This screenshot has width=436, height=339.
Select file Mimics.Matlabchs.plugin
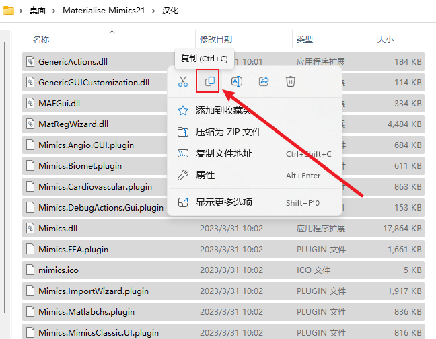86,311
